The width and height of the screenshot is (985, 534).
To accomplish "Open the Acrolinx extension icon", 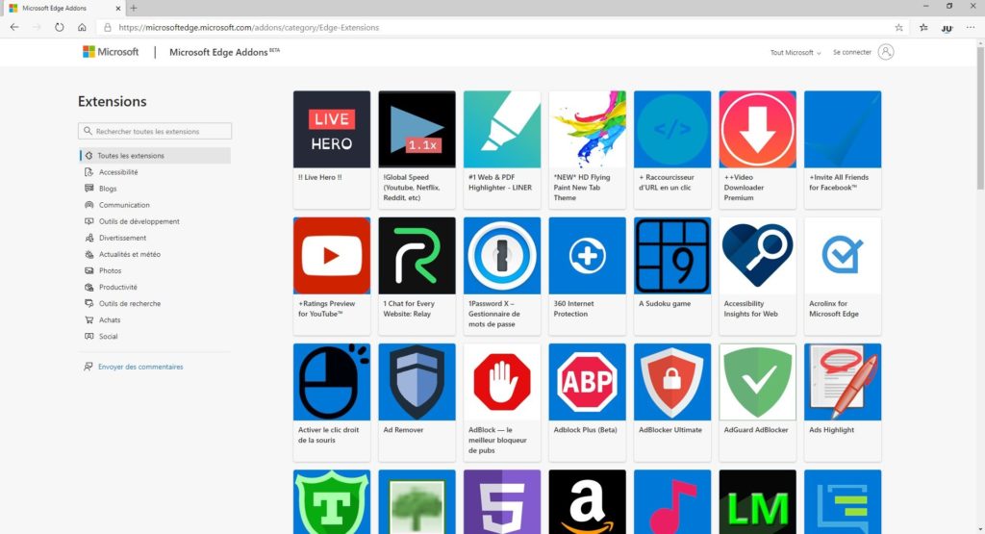I will (843, 256).
